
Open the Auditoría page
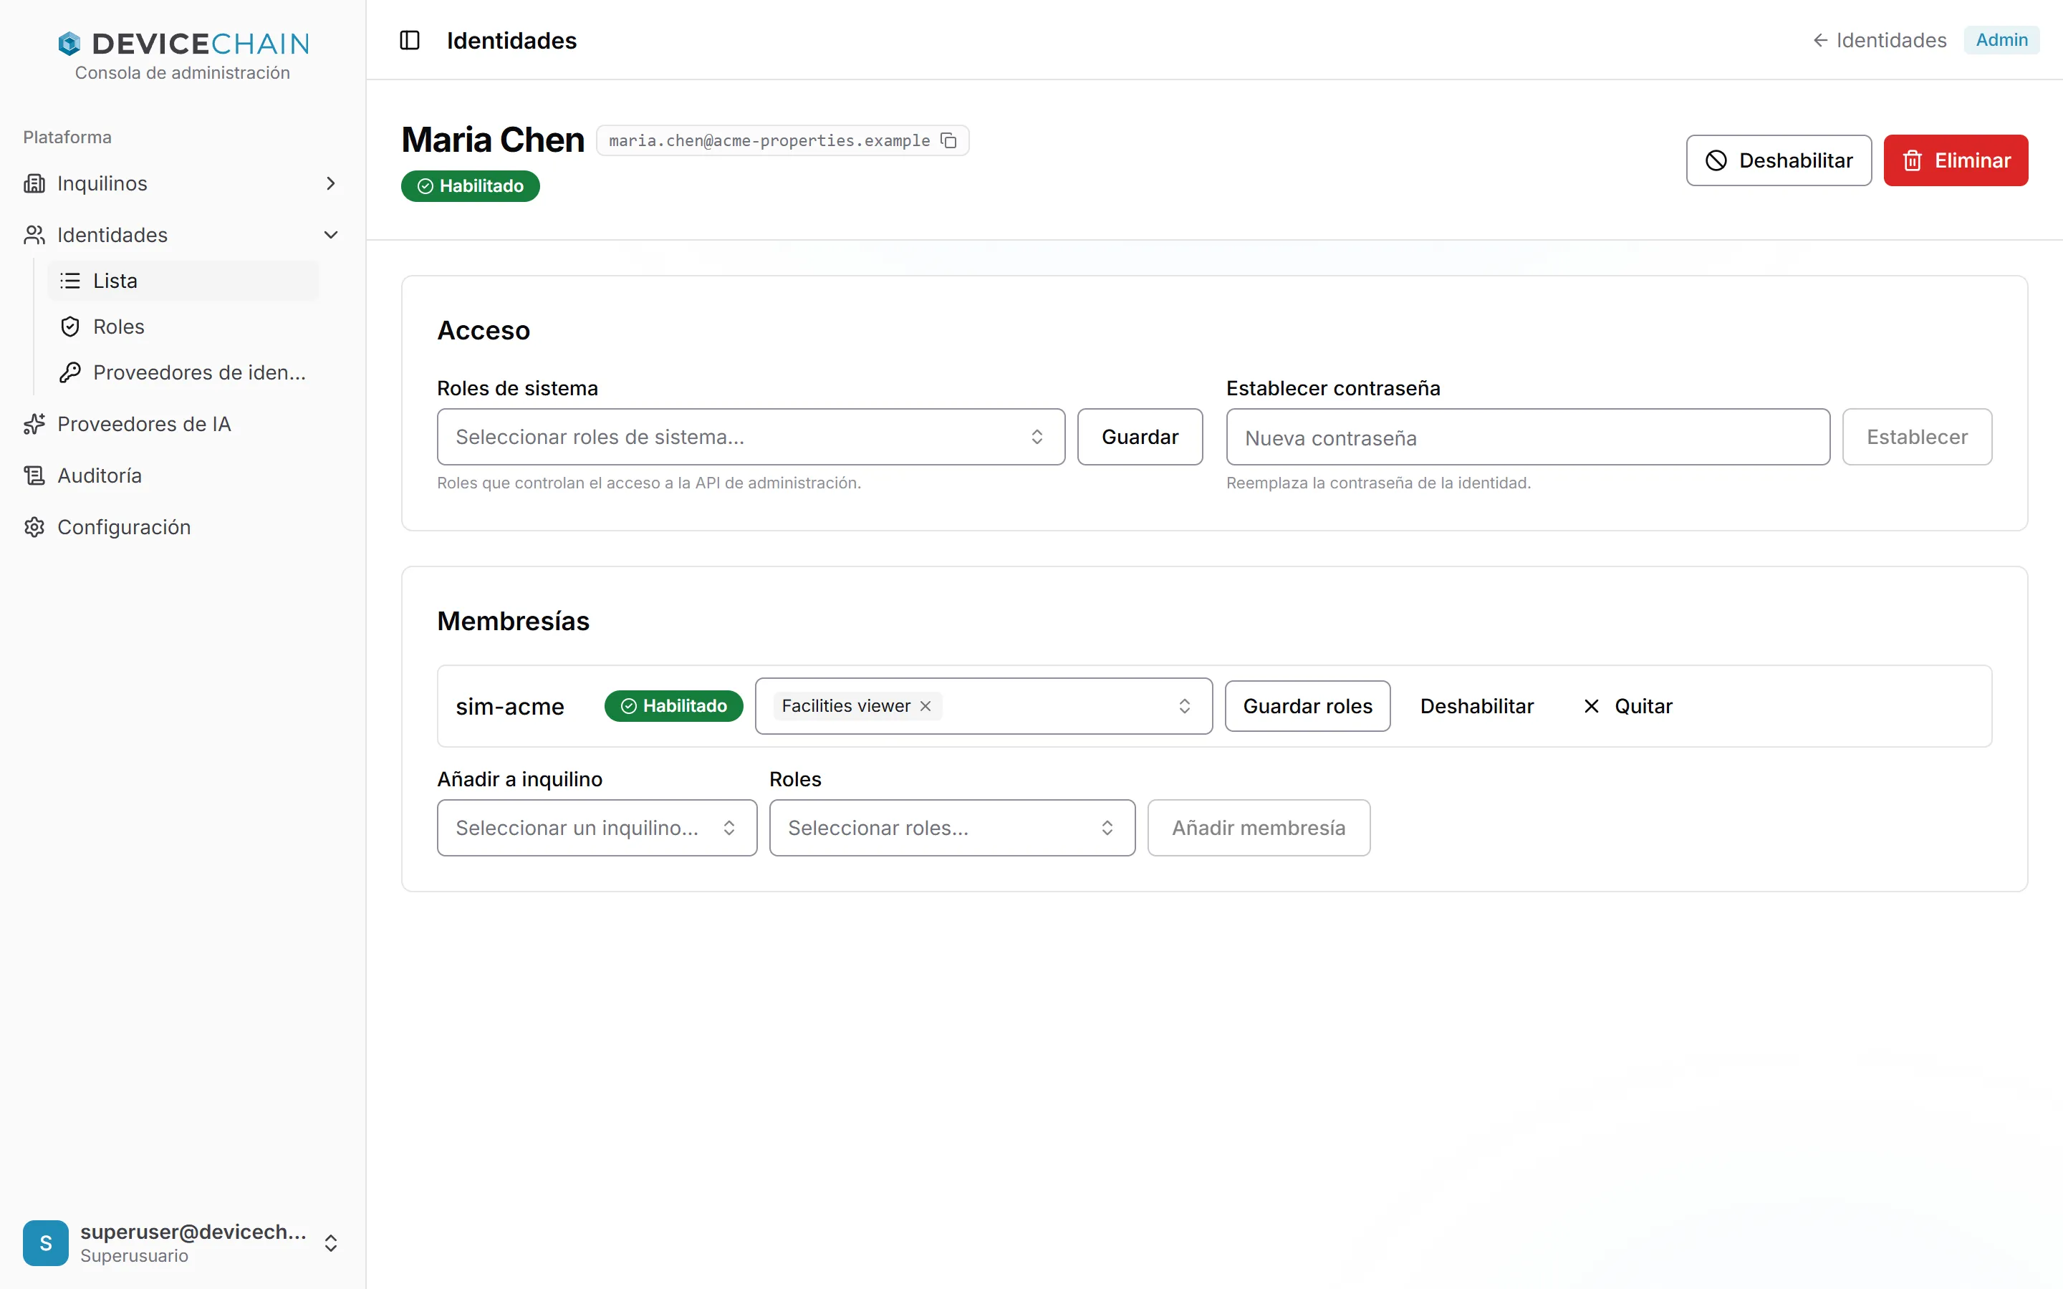point(183,475)
